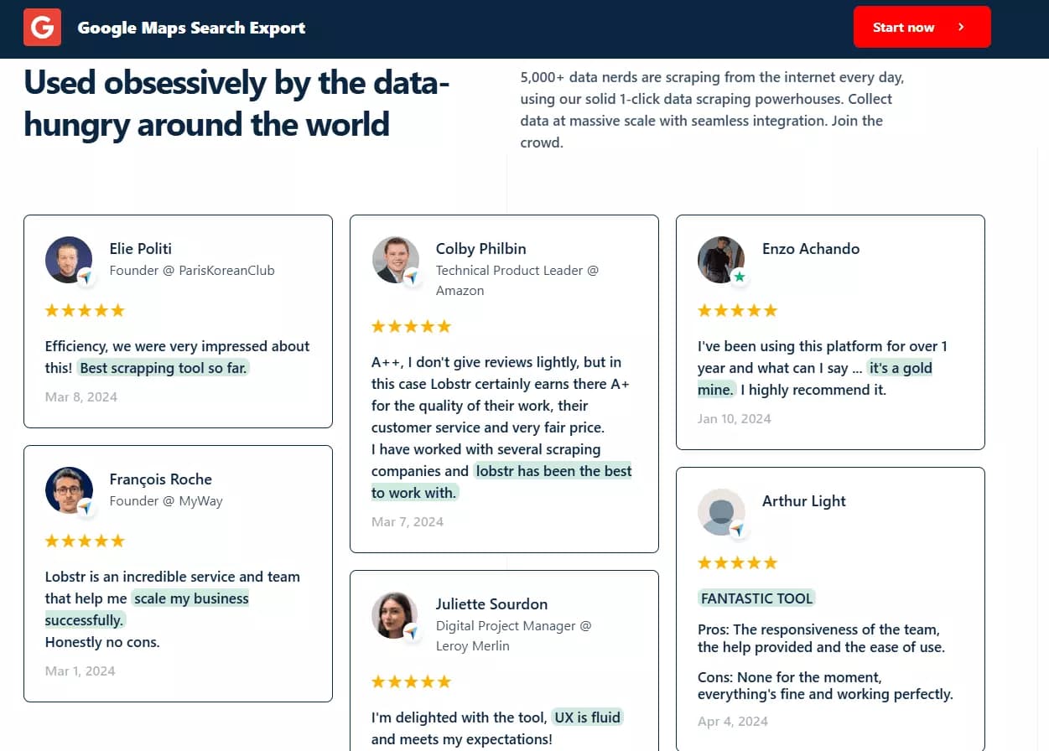
Task: Click the "Founder @ ParisKoreanClub" subtitle
Action: [192, 271]
